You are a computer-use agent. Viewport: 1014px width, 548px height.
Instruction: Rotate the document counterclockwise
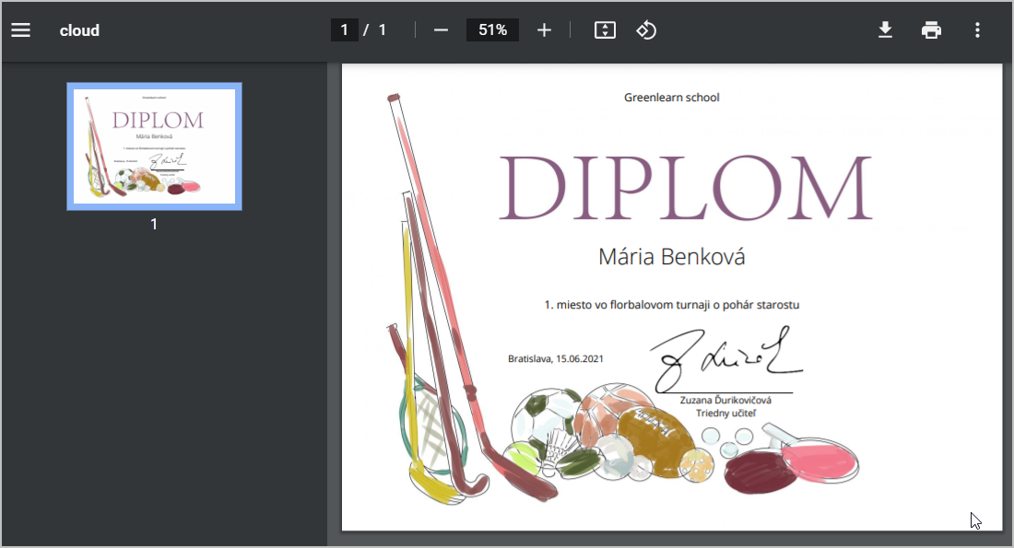click(x=646, y=30)
